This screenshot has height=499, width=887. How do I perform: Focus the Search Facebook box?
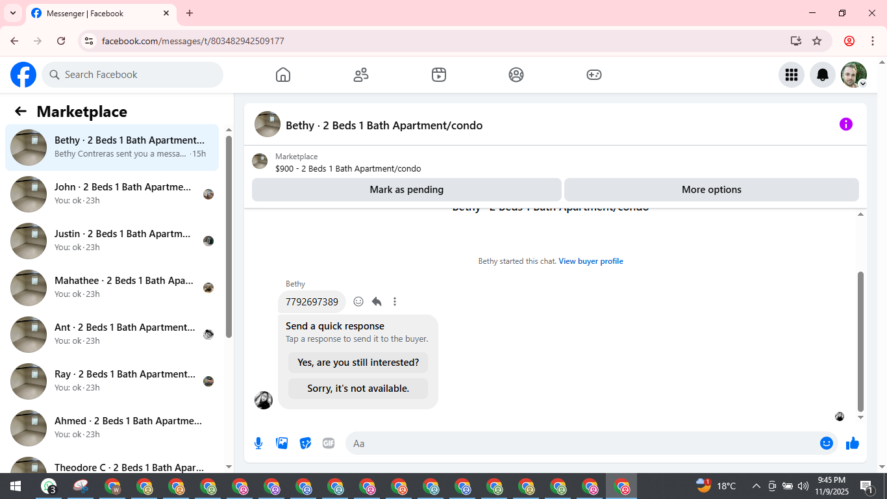pos(132,75)
